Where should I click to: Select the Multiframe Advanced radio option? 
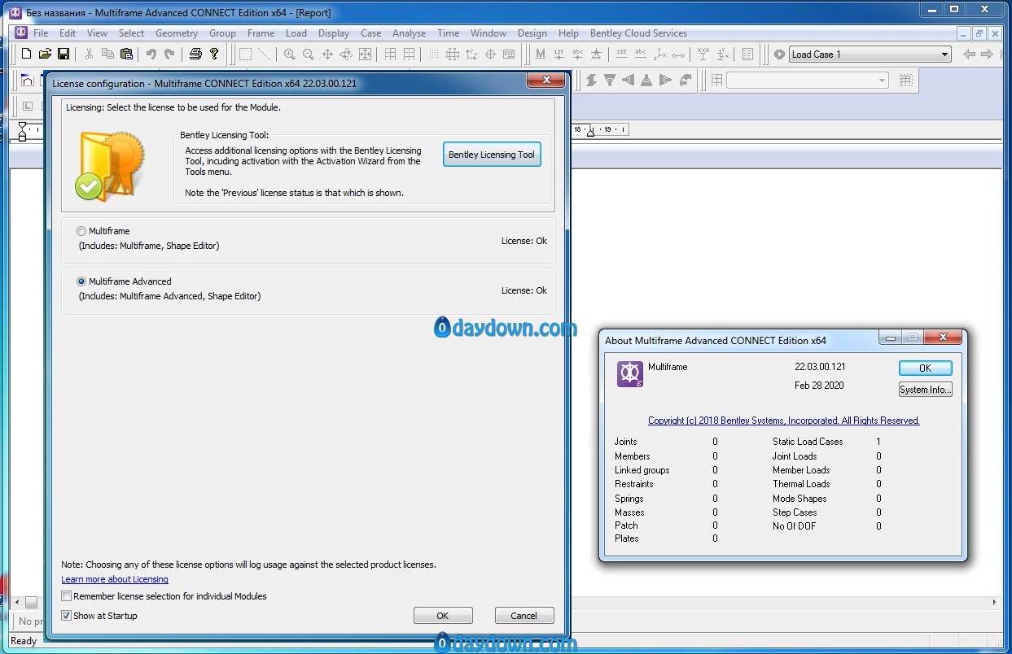(x=81, y=281)
